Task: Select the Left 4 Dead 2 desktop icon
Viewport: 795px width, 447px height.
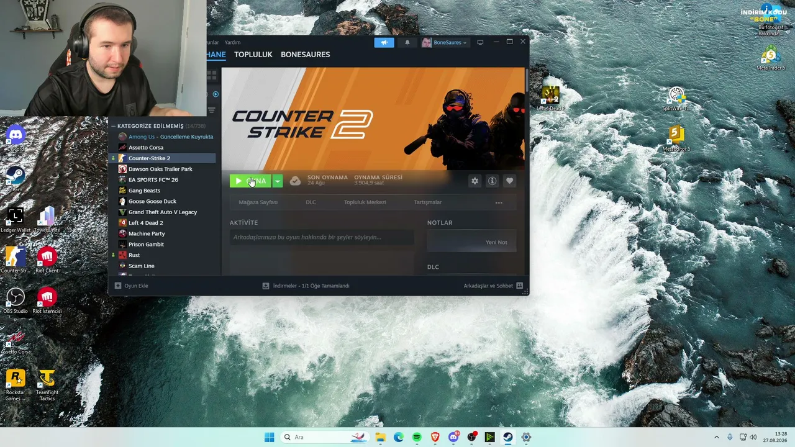Action: [x=550, y=99]
